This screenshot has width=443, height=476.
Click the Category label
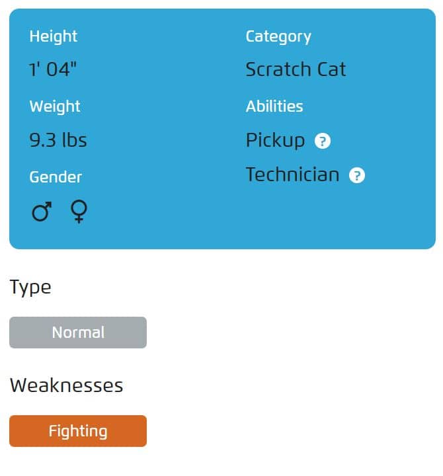(x=278, y=37)
